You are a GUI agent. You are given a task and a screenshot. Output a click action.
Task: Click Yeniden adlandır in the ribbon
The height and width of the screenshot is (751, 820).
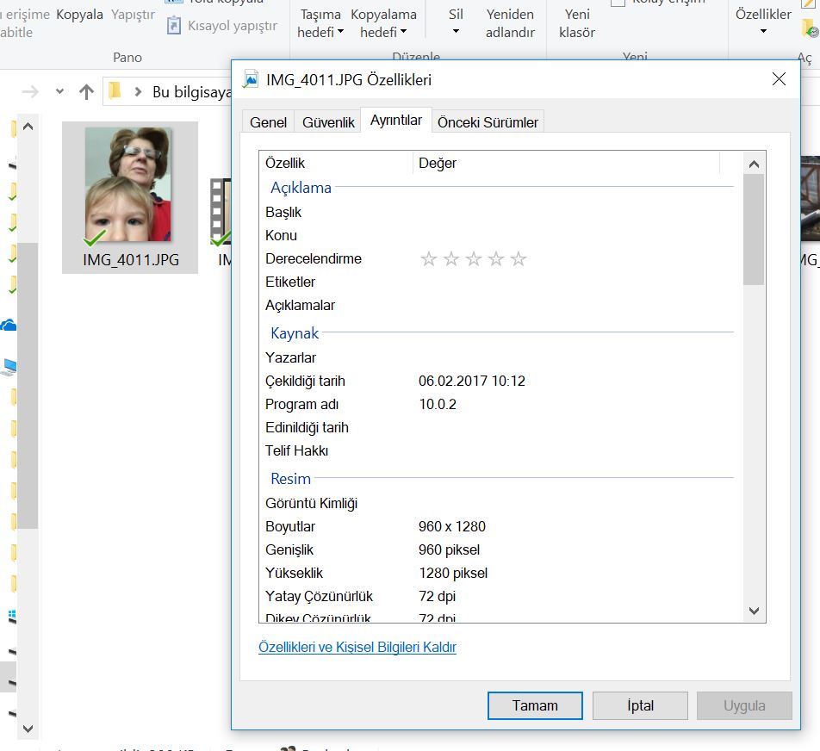(510, 23)
